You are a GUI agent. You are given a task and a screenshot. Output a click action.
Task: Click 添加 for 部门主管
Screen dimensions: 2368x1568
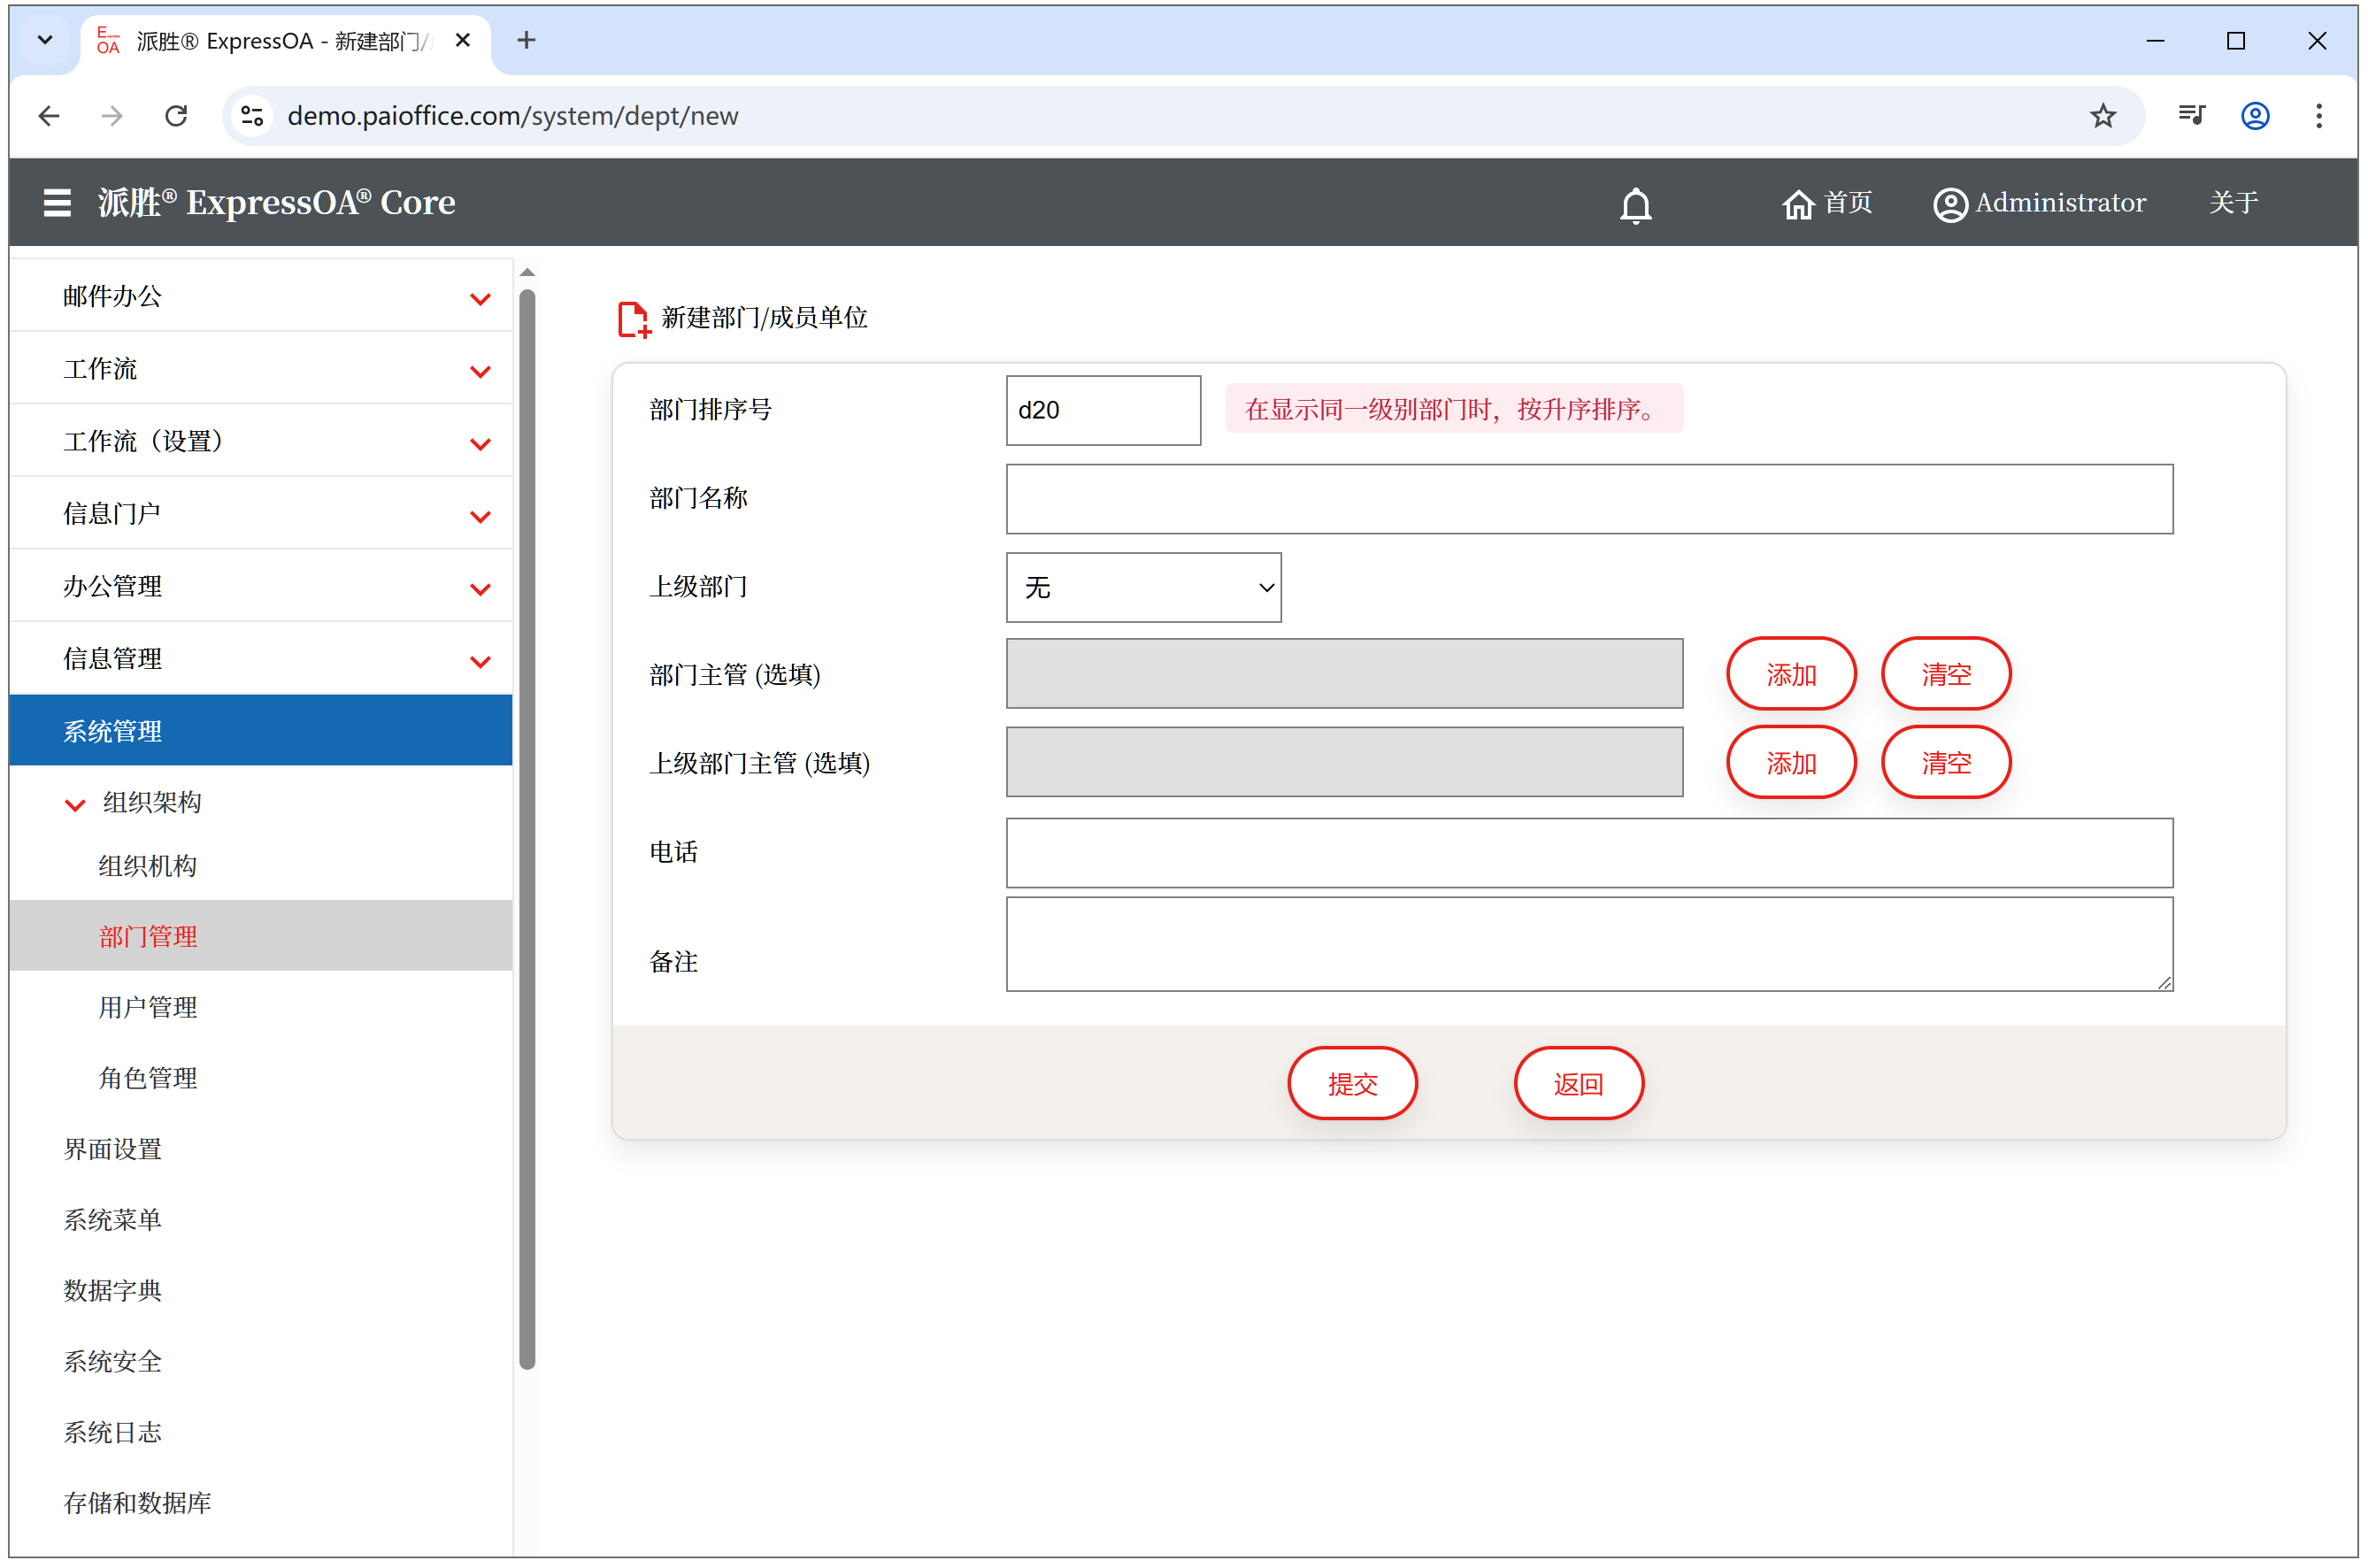1791,674
